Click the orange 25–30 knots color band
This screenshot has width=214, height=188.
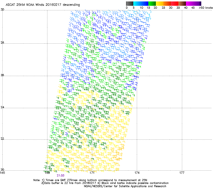click(x=167, y=3)
